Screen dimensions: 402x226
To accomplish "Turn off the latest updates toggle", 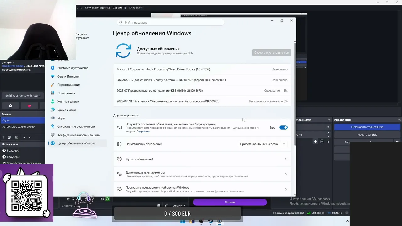I will point(283,127).
